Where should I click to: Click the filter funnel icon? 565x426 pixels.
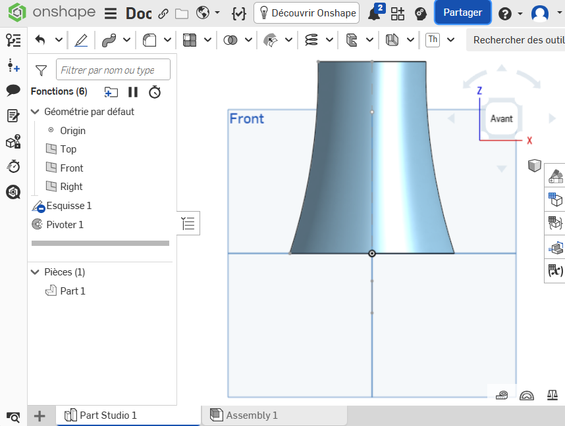(x=41, y=70)
